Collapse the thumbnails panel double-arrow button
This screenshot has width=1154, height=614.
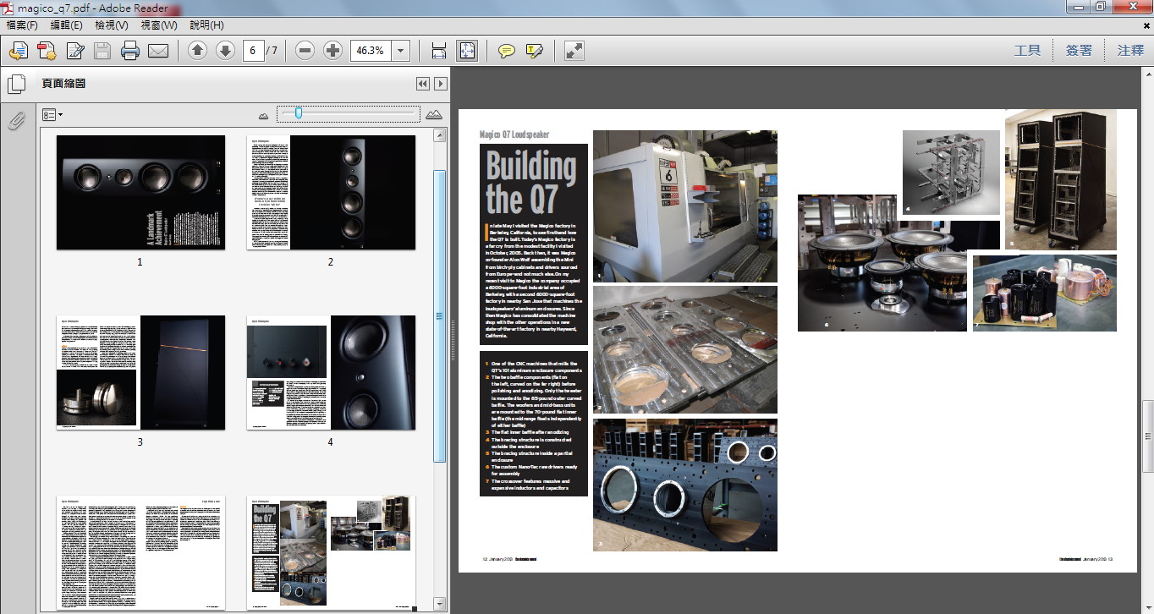coord(423,84)
